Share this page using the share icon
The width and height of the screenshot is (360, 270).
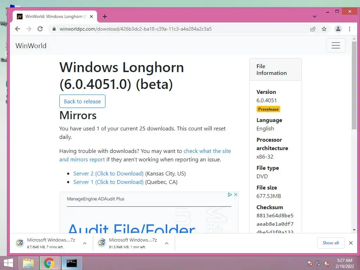[x=313, y=29]
